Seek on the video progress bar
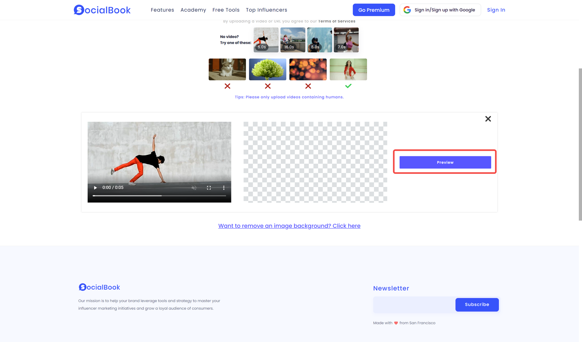This screenshot has width=582, height=342. point(159,196)
